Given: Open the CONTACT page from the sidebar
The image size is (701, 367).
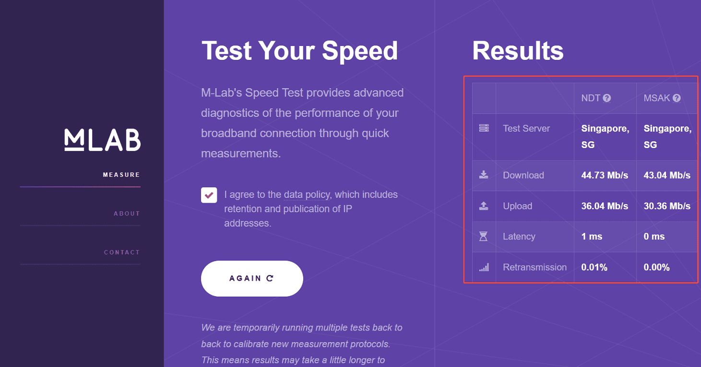Looking at the screenshot, I should 122,252.
